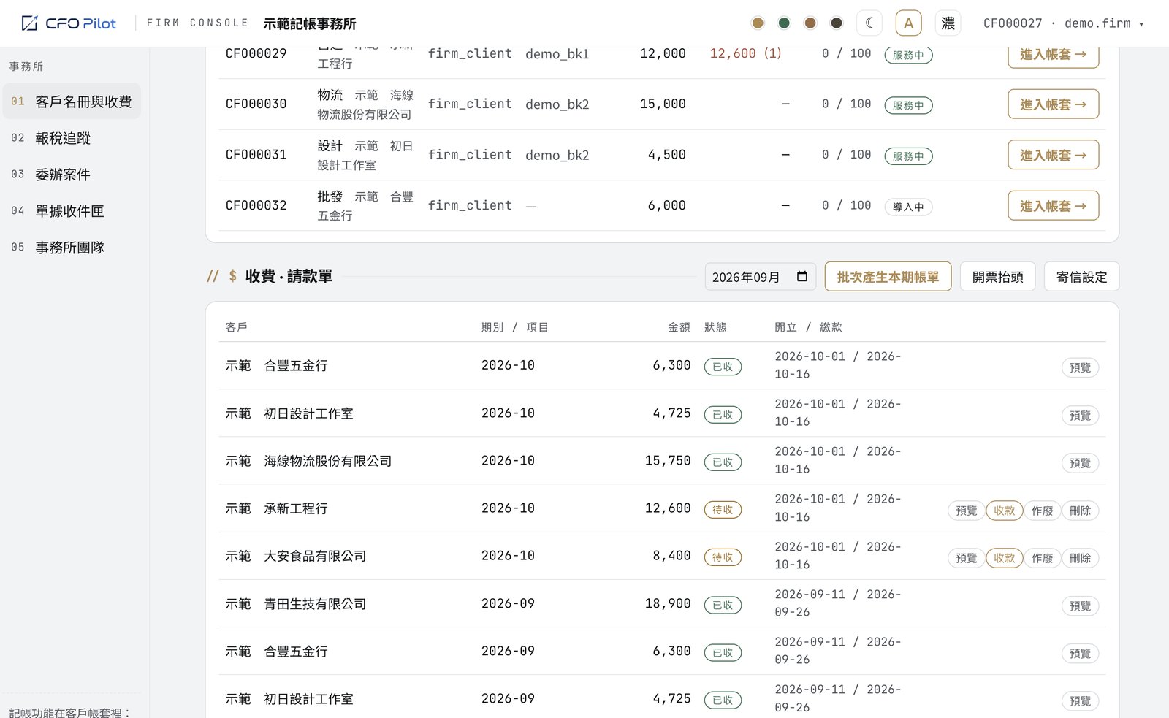Click the CF000031 client ID
The image size is (1169, 718).
(256, 155)
